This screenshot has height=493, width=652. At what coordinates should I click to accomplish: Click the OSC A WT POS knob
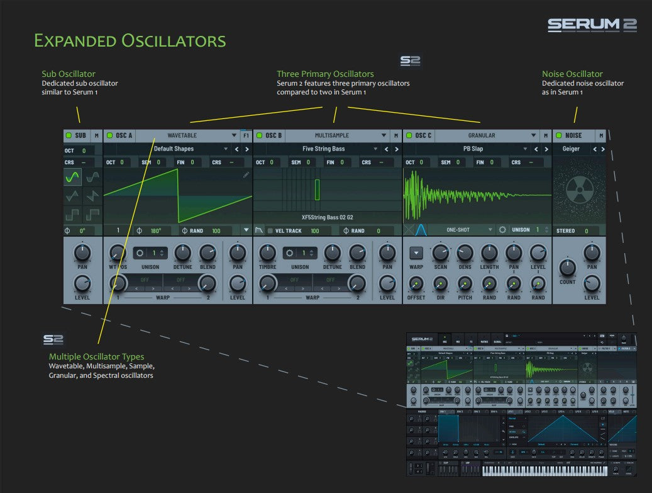click(118, 252)
